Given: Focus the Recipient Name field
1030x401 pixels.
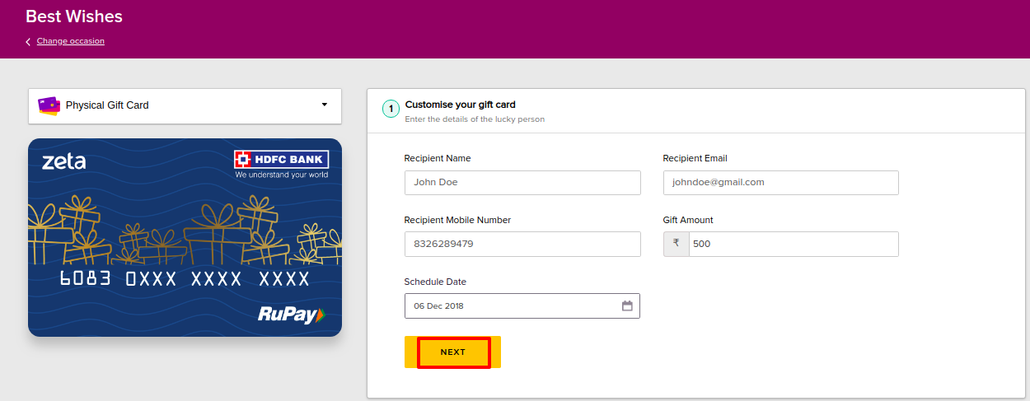Looking at the screenshot, I should click(522, 183).
